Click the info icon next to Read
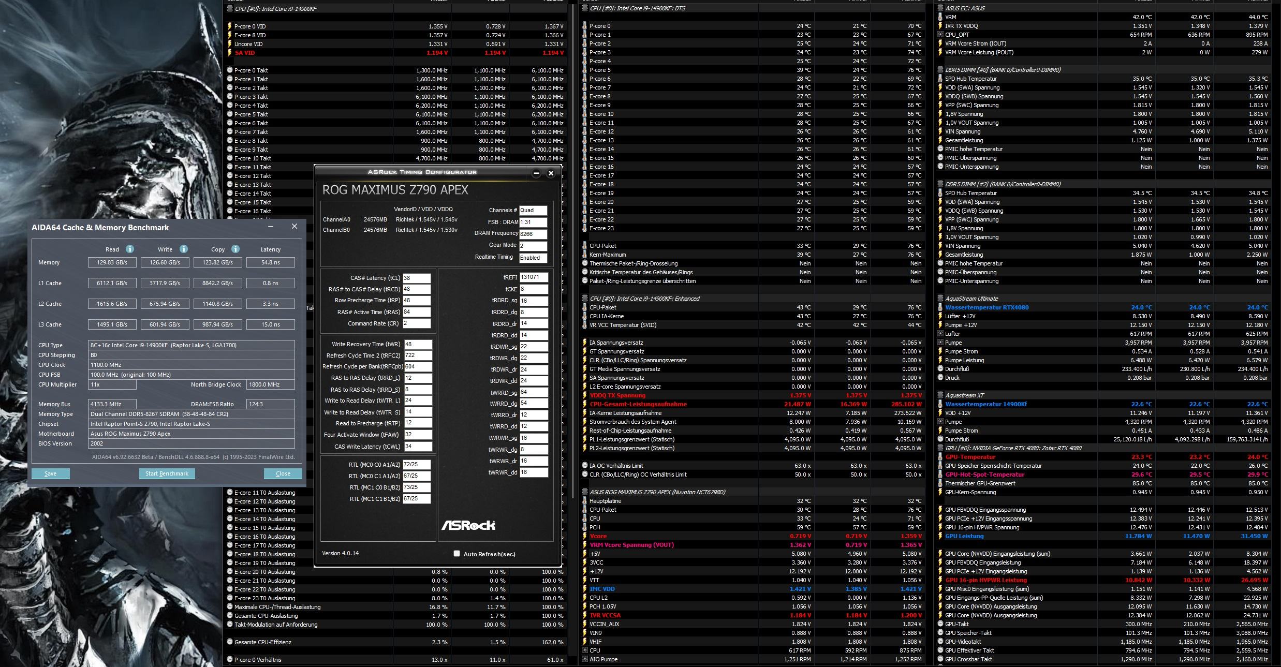Image resolution: width=1281 pixels, height=667 pixels. (130, 249)
